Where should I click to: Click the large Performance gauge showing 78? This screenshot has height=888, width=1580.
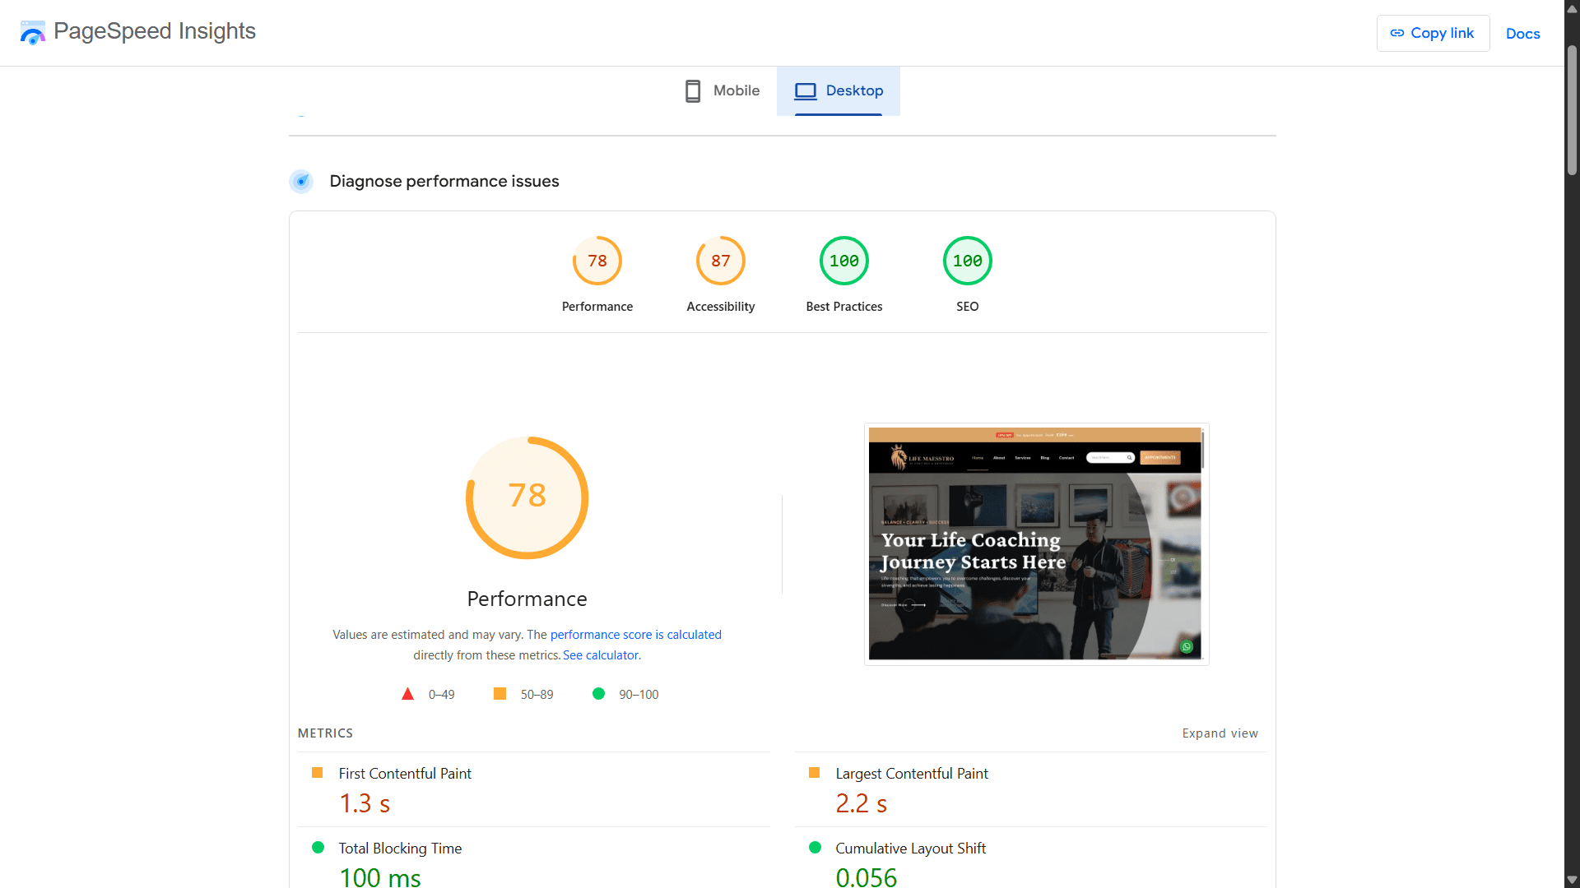[527, 497]
